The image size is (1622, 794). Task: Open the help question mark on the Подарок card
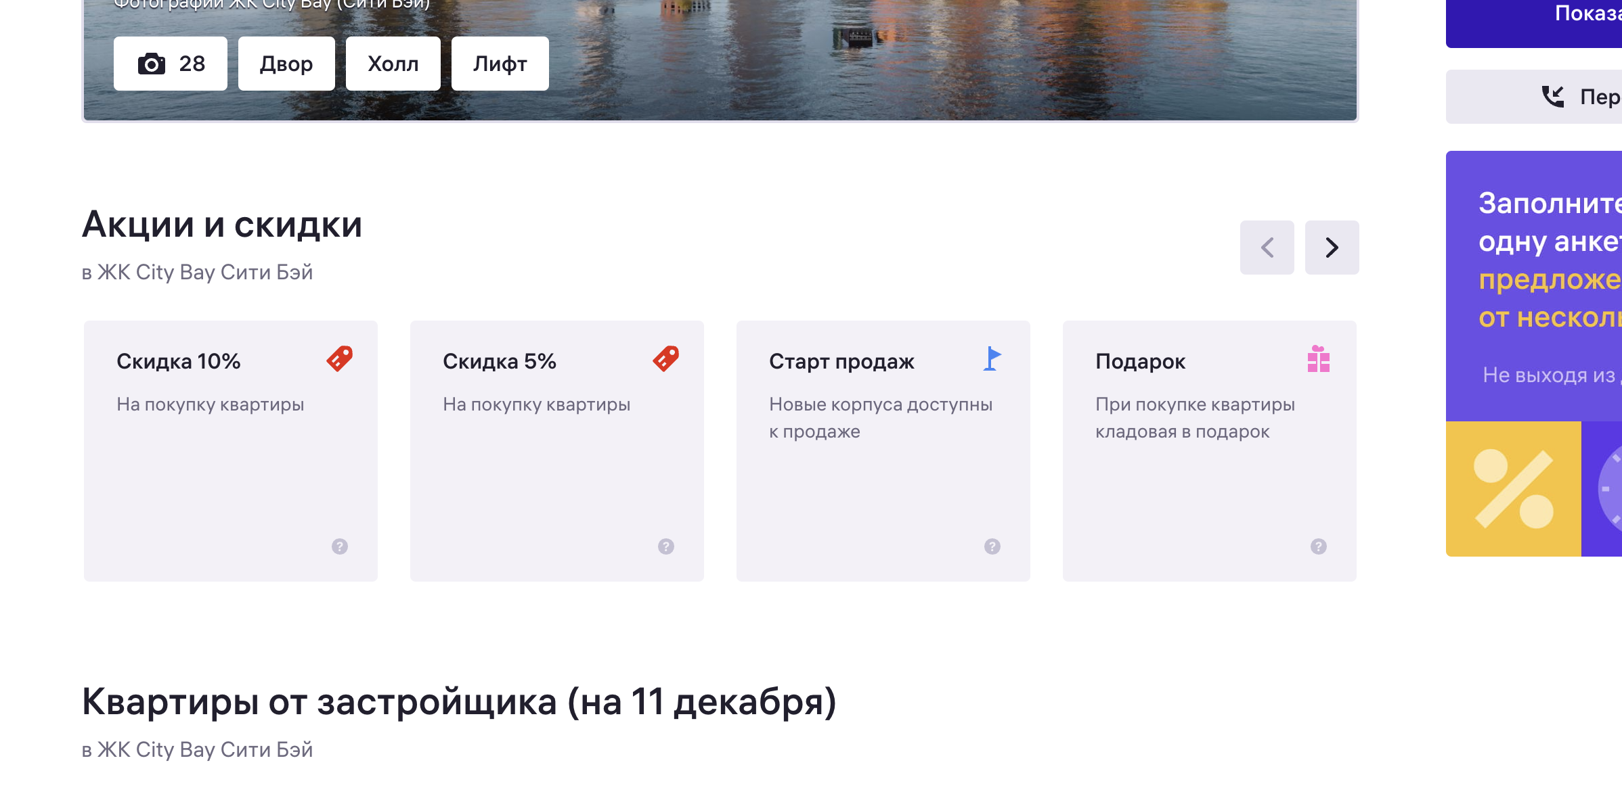click(1319, 546)
